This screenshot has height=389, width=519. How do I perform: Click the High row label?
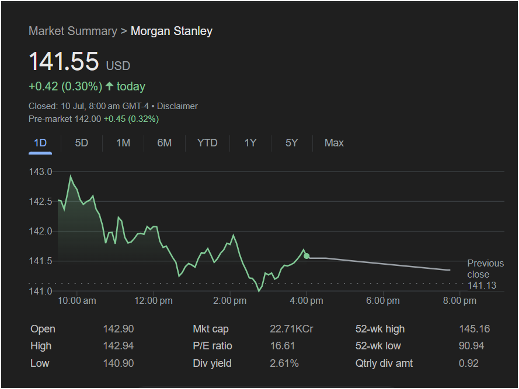(x=41, y=346)
